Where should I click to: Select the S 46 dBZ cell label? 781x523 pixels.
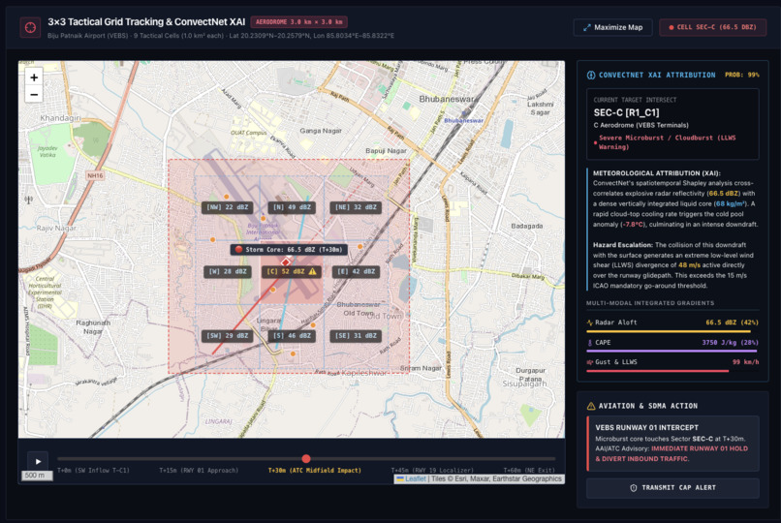point(292,336)
